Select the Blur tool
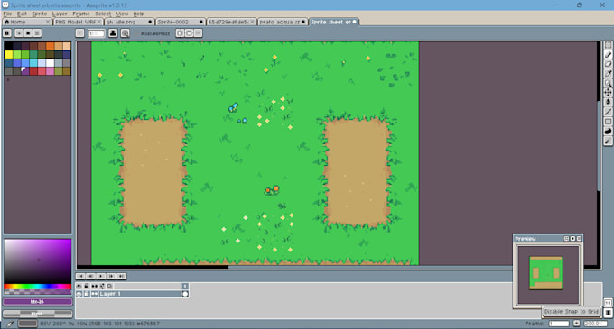 [x=608, y=141]
